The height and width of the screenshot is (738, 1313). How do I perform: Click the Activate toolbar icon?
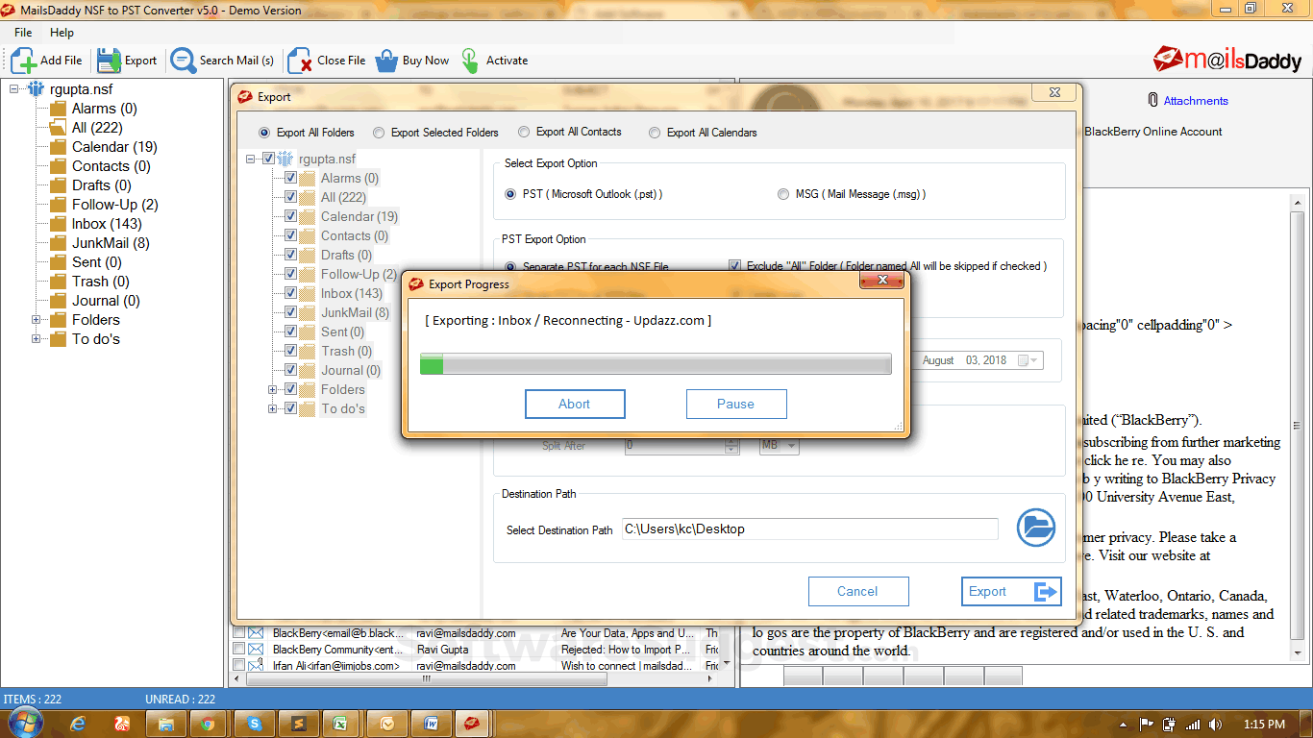pyautogui.click(x=470, y=61)
